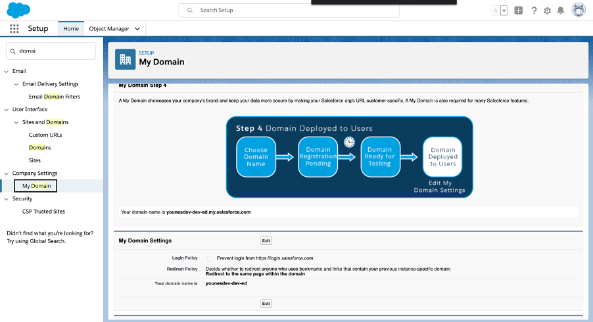Open the setup gear icon

[547, 11]
